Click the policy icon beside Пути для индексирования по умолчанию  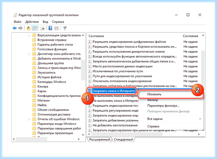(90, 76)
